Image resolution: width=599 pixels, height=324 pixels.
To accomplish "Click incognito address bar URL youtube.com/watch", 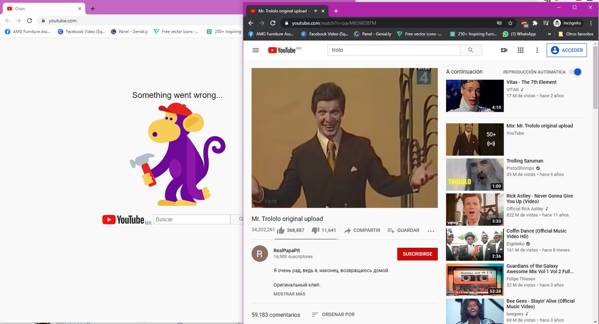I will [x=334, y=23].
